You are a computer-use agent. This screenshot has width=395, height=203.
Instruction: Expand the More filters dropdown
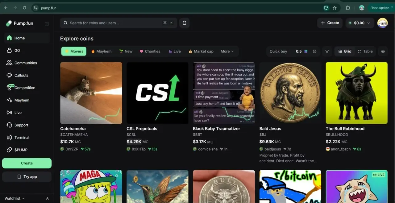click(227, 51)
